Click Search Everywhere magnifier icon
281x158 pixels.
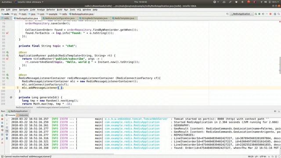coord(279,14)
